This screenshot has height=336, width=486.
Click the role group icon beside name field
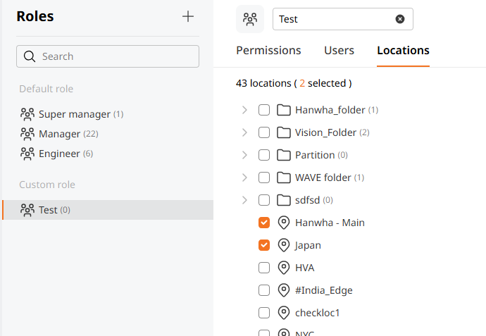250,19
